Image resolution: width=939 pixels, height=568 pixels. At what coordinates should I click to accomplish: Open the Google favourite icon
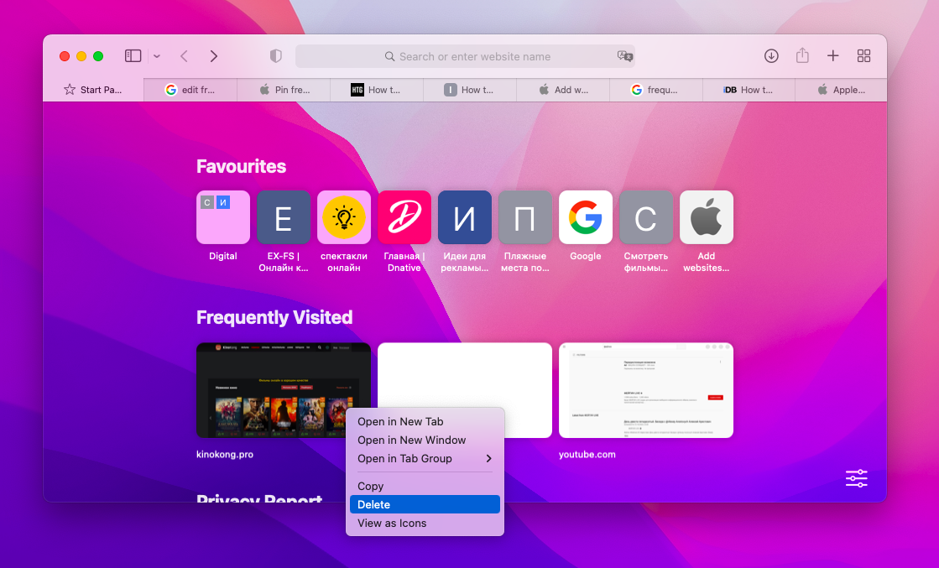(585, 216)
